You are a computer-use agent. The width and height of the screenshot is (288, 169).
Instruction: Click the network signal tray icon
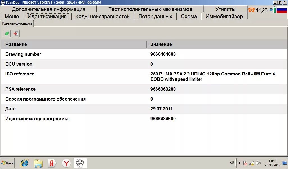coord(252,163)
